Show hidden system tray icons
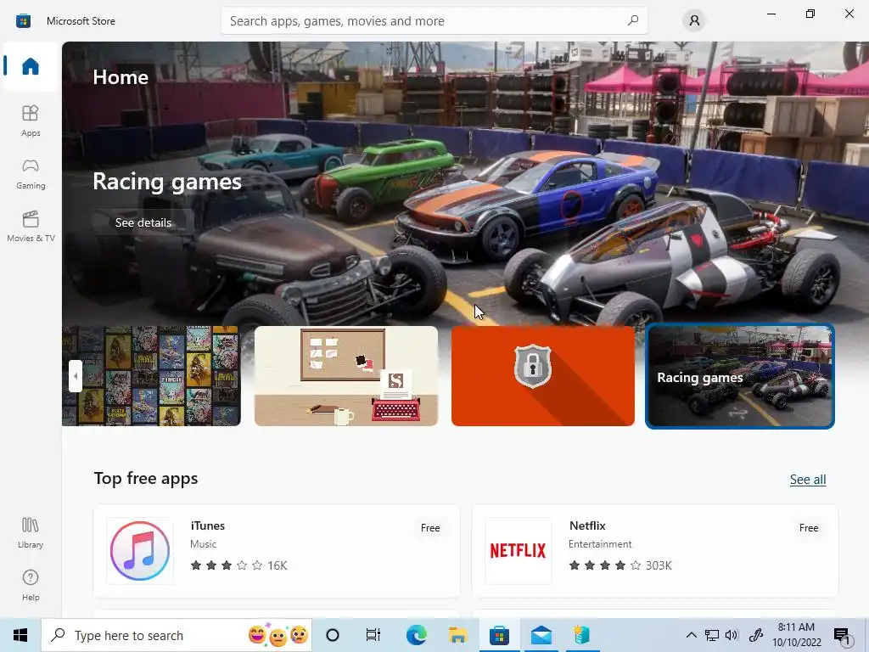 coord(691,635)
